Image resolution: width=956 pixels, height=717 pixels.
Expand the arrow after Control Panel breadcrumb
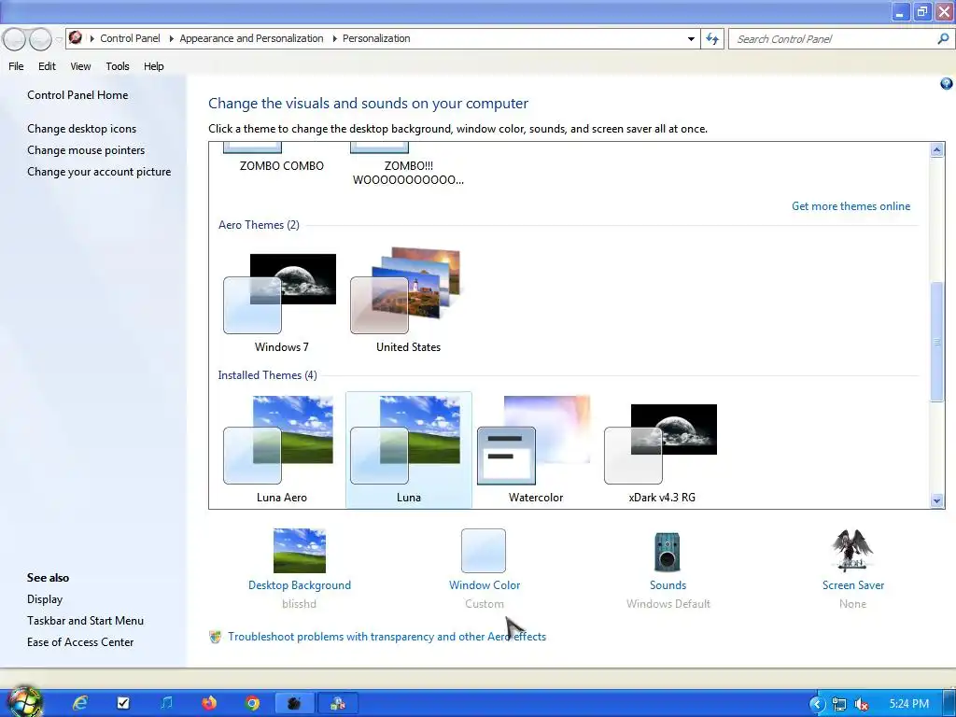click(172, 38)
